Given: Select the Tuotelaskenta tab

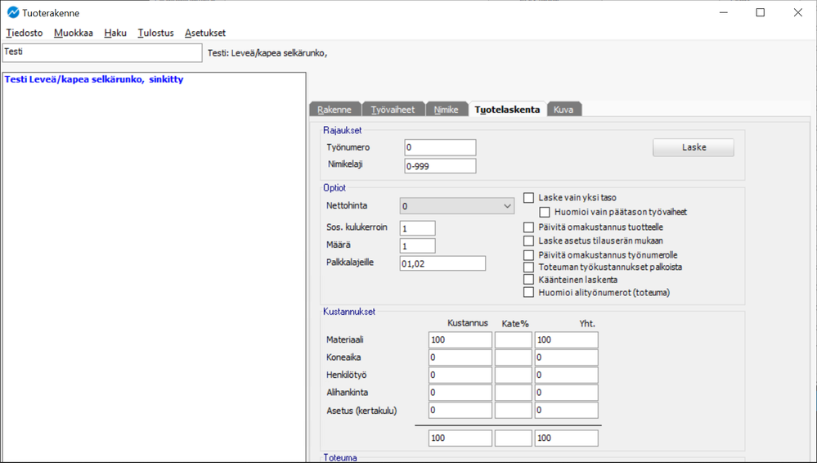Looking at the screenshot, I should [507, 109].
